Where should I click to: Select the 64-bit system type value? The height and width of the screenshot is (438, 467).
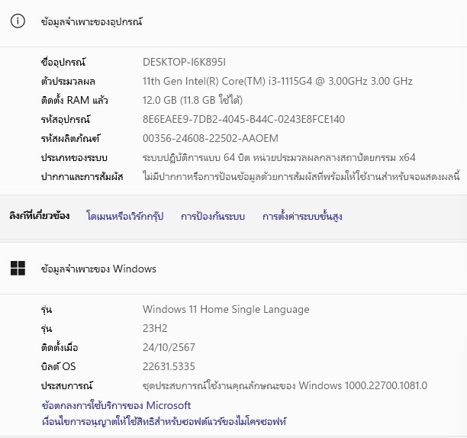[x=279, y=157]
